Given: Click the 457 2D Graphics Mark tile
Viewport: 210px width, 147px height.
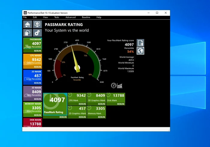Looking at the screenshot, I should click(x=77, y=111).
